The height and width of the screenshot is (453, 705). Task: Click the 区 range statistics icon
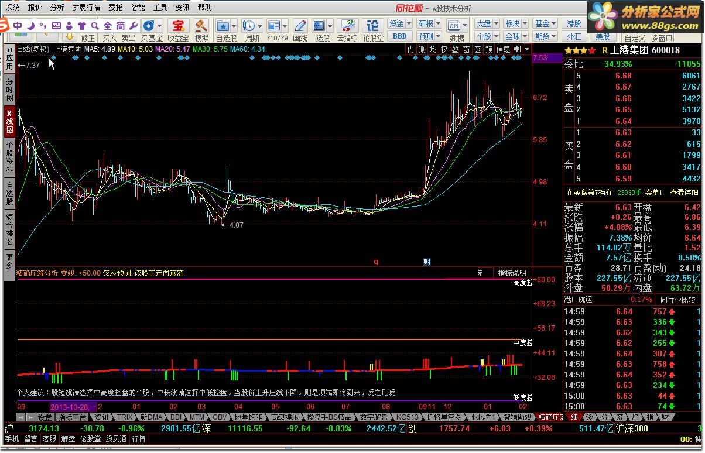(x=478, y=50)
